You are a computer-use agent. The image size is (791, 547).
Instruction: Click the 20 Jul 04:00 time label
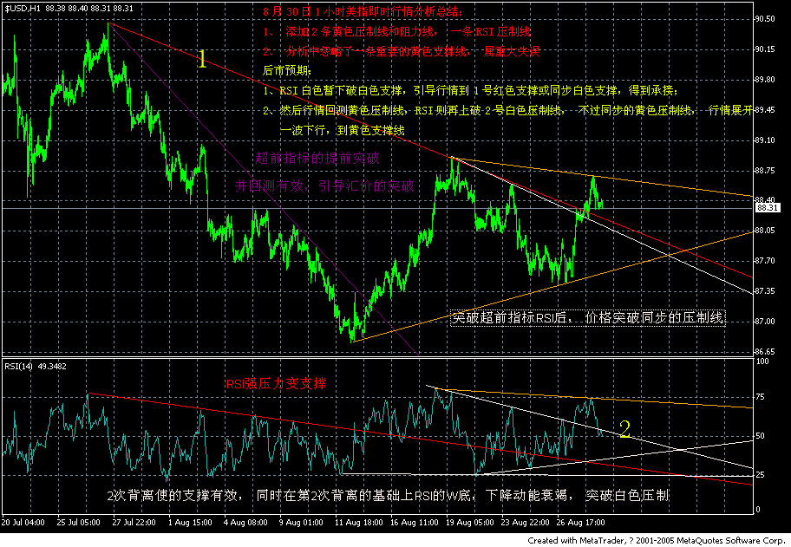tap(23, 523)
